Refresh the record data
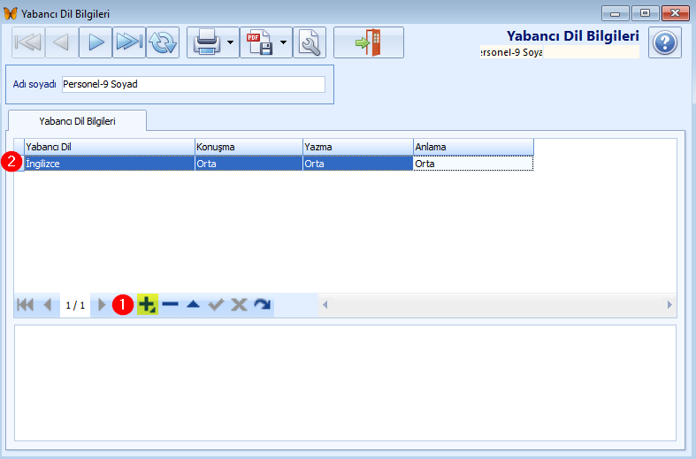Screen dimensions: 696x459 163,42
